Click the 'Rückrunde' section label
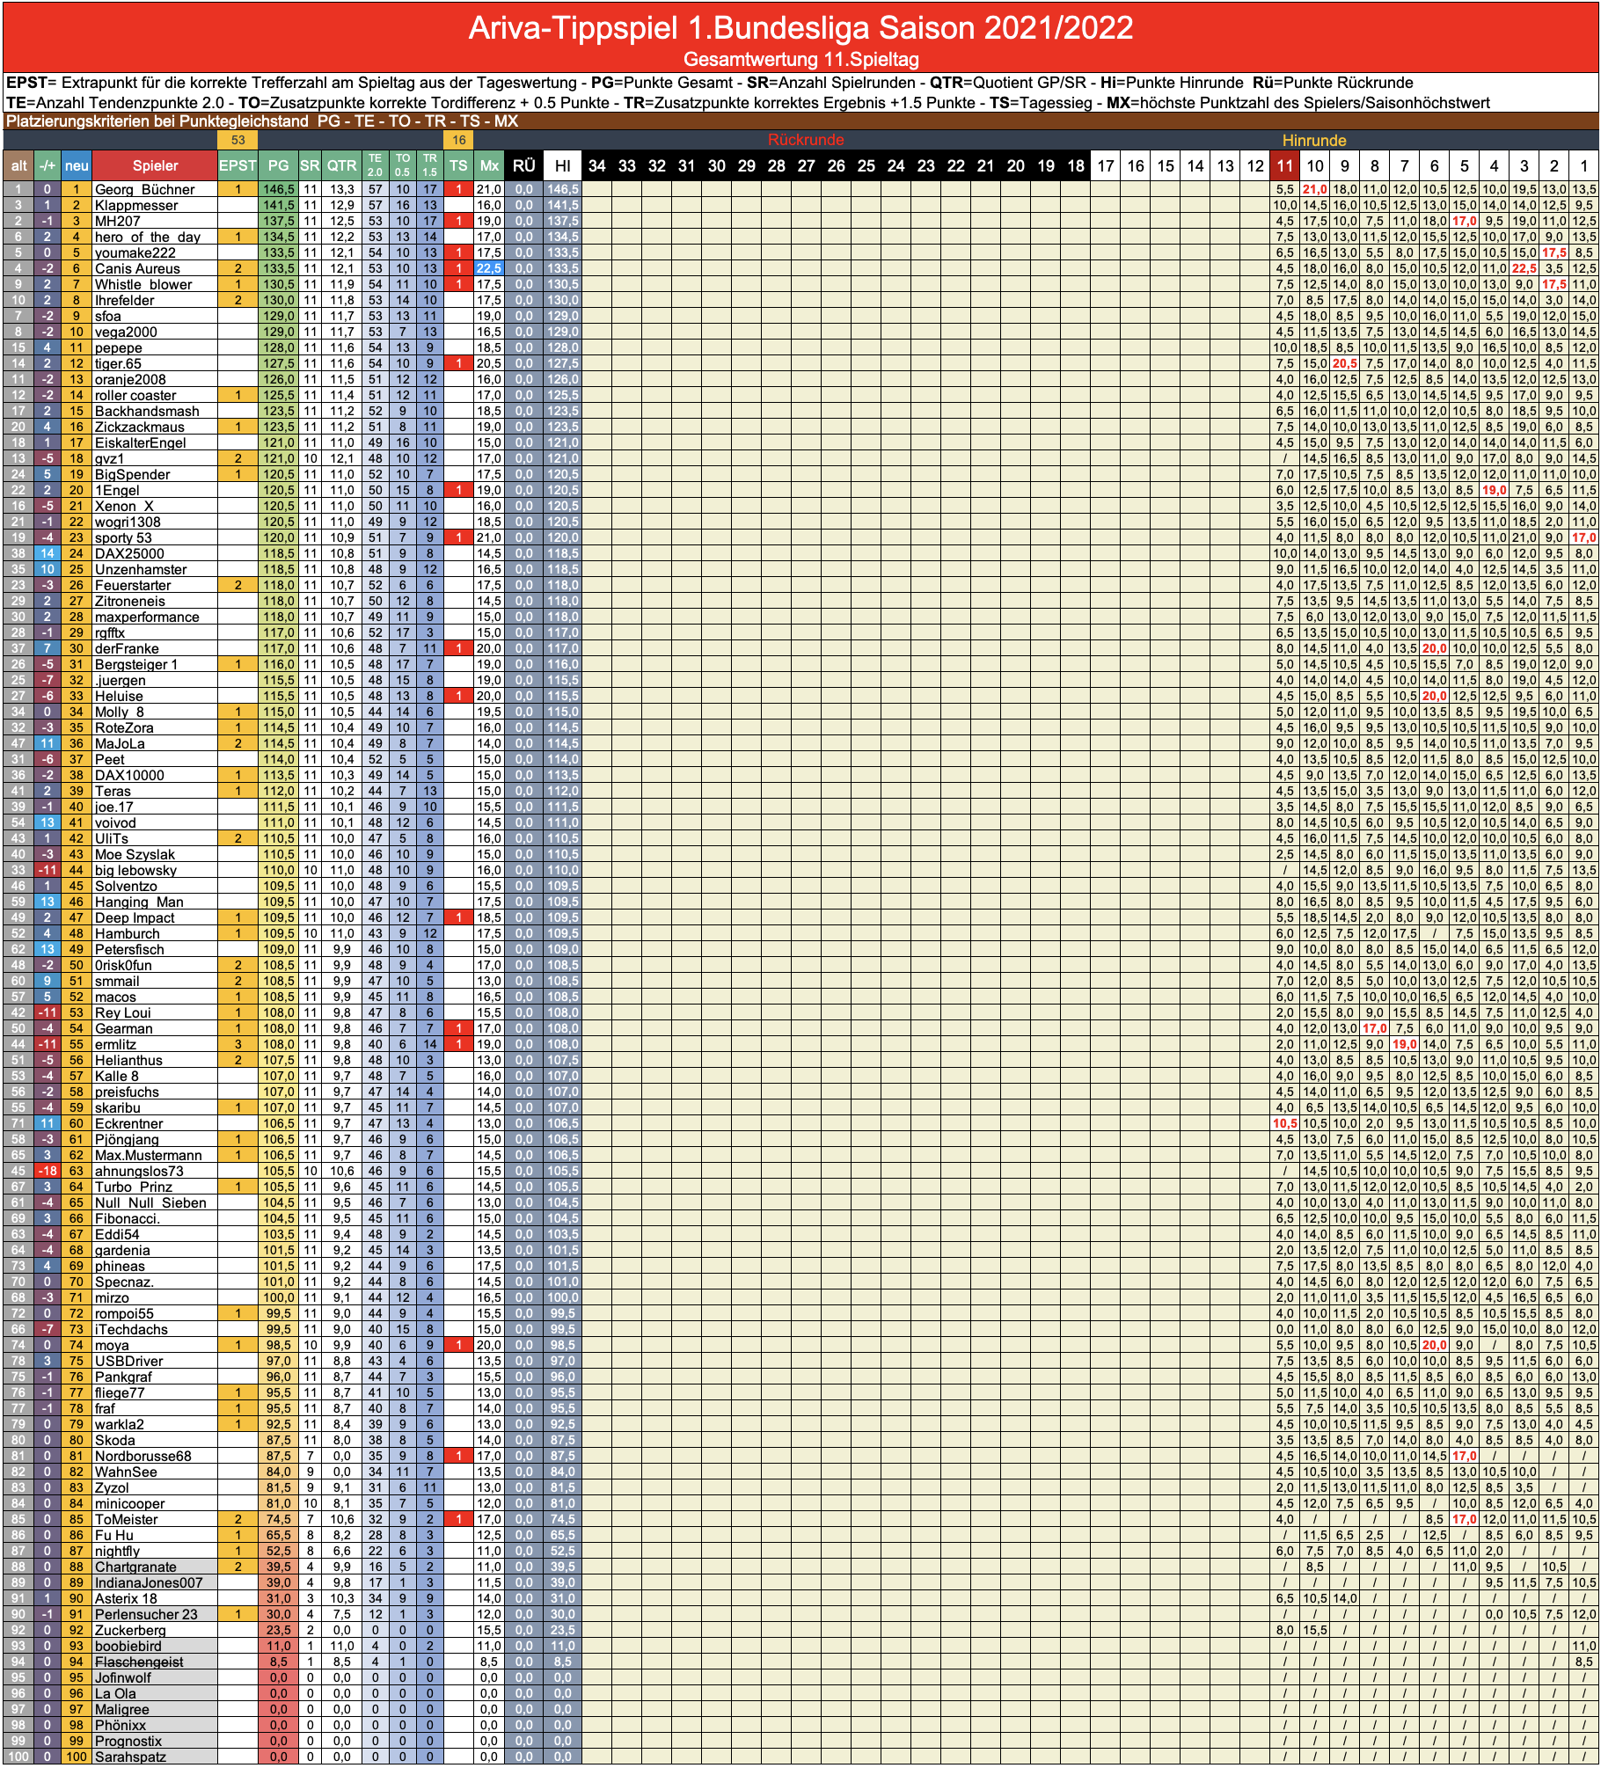1601x1768 pixels. coord(805,140)
